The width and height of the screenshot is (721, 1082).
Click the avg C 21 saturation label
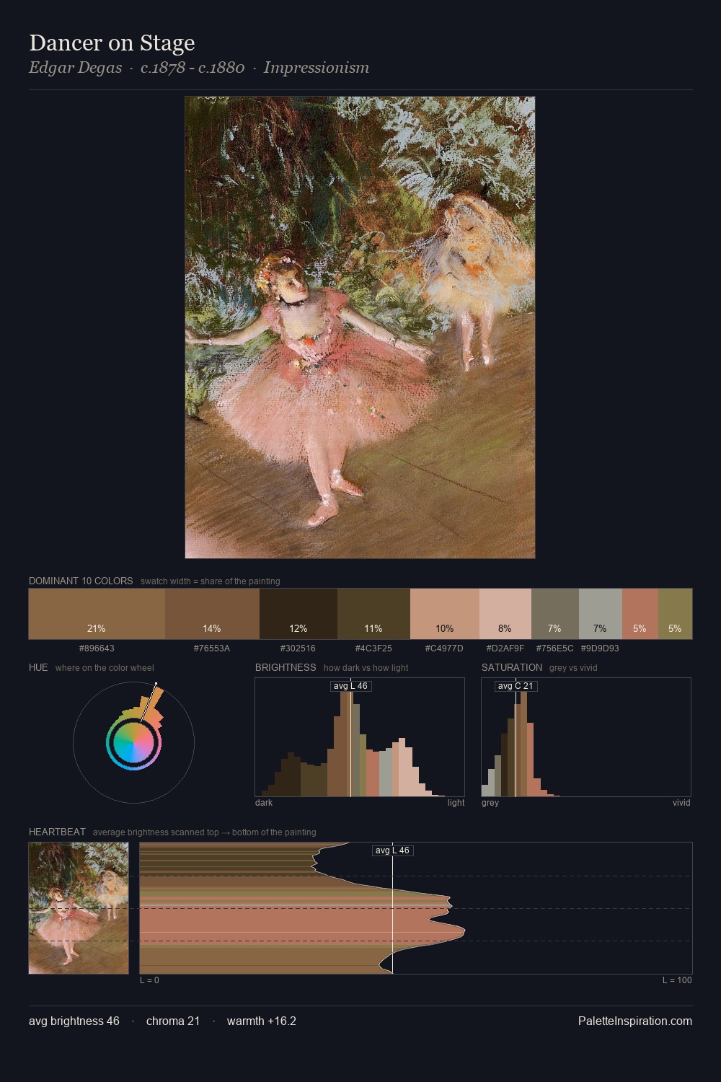516,686
